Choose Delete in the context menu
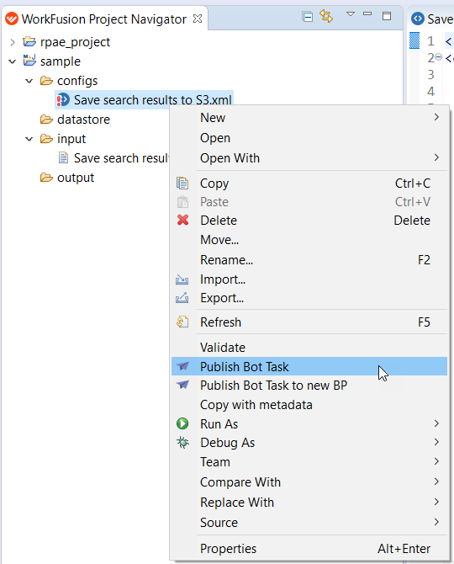 (309, 221)
